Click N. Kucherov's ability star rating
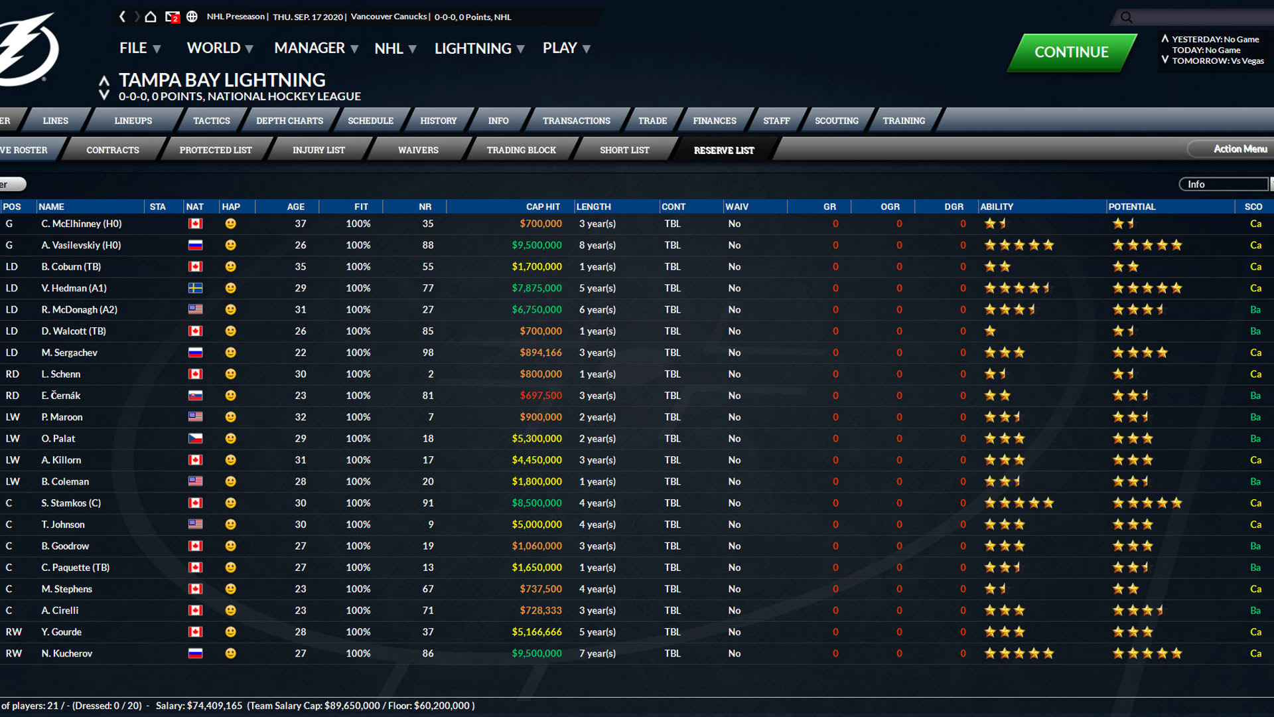 (x=1019, y=653)
